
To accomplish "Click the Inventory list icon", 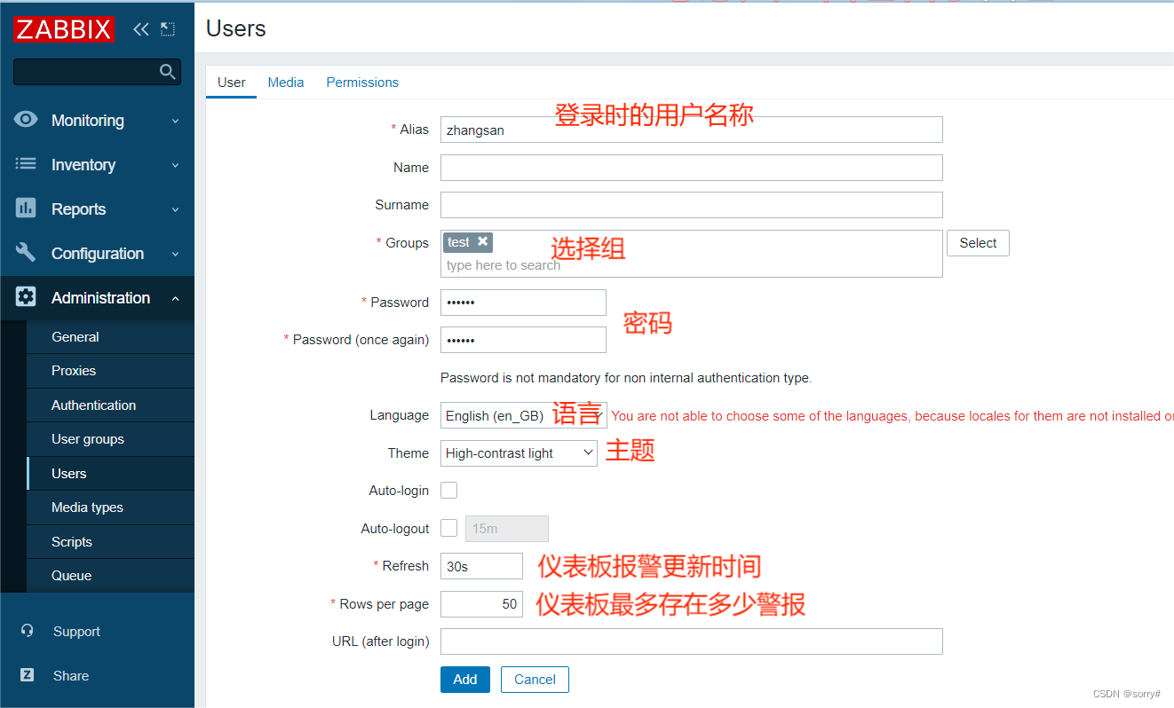I will (x=26, y=164).
